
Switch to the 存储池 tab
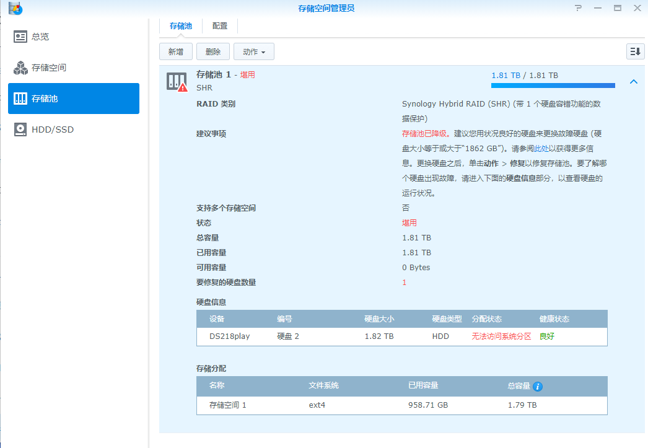pyautogui.click(x=181, y=26)
